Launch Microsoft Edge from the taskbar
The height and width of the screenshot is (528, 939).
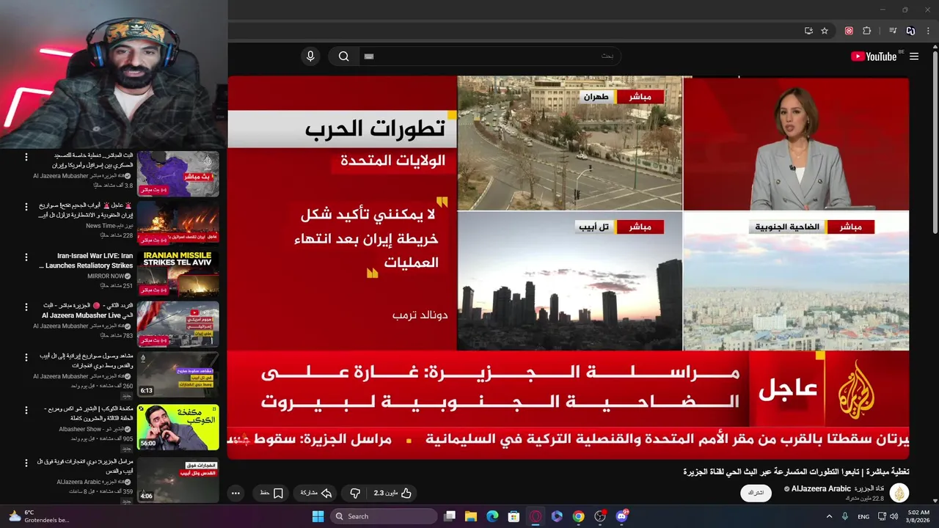click(x=492, y=516)
